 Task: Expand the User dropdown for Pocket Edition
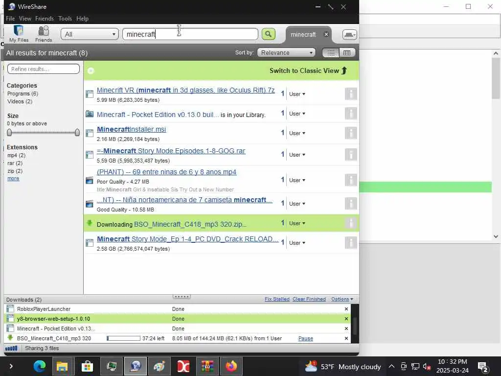tap(297, 114)
